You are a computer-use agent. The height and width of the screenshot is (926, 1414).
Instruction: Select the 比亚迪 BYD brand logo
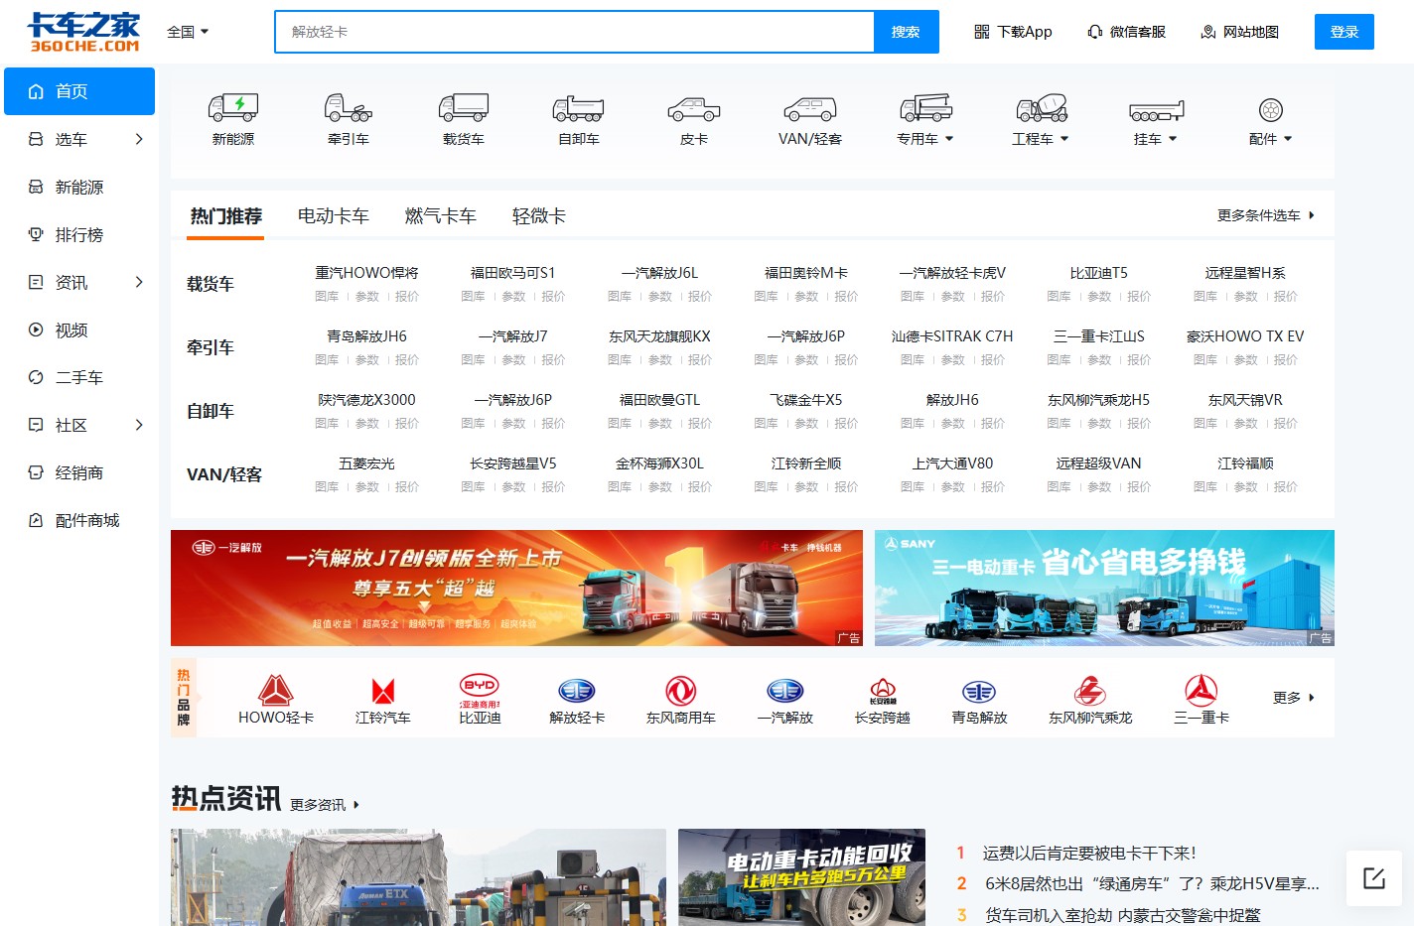click(480, 690)
